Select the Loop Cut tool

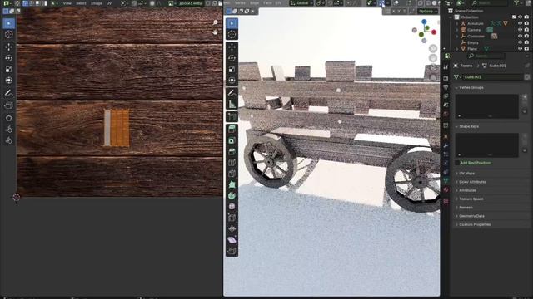(232, 163)
